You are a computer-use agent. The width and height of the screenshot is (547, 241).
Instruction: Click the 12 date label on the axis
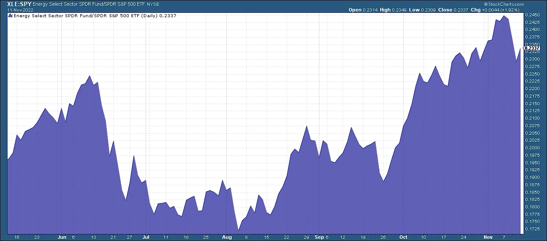pos(343,237)
